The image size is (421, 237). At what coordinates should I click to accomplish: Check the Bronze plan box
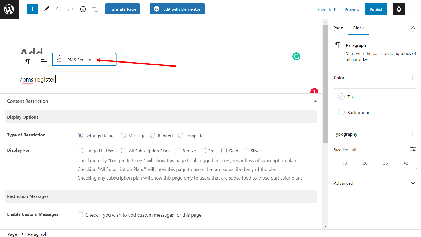click(177, 151)
